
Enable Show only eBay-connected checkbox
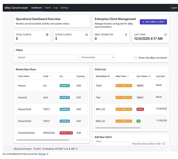135,58
